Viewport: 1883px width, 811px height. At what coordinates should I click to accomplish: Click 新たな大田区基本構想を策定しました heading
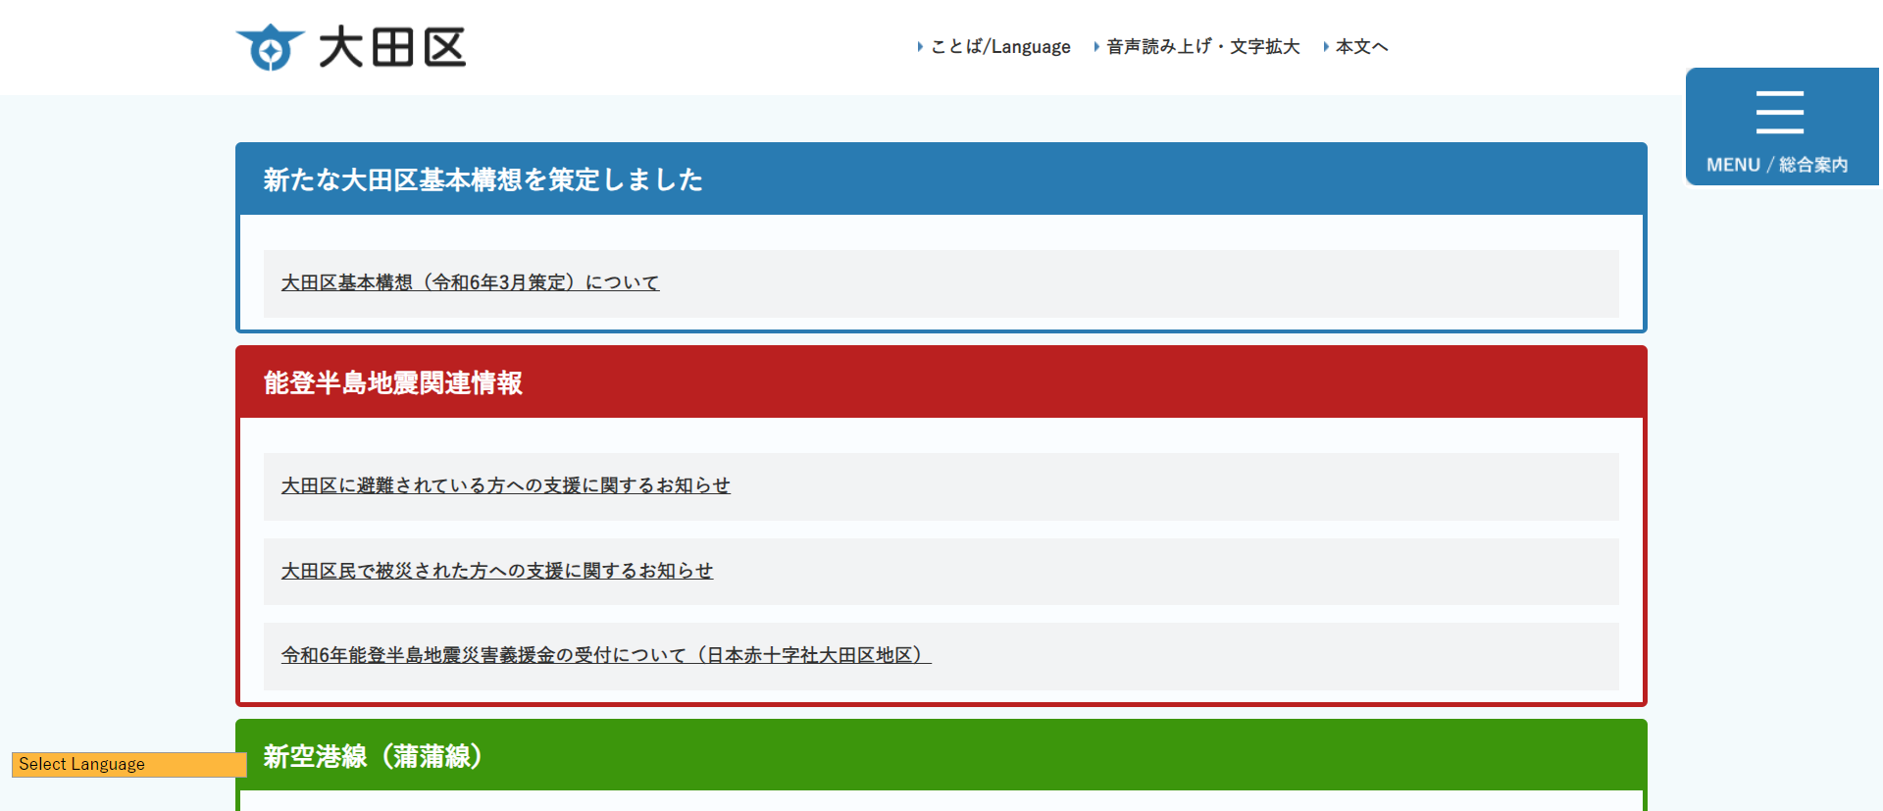click(483, 179)
